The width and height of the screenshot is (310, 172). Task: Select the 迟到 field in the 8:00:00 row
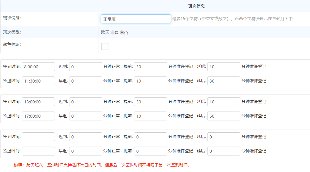(x=86, y=67)
